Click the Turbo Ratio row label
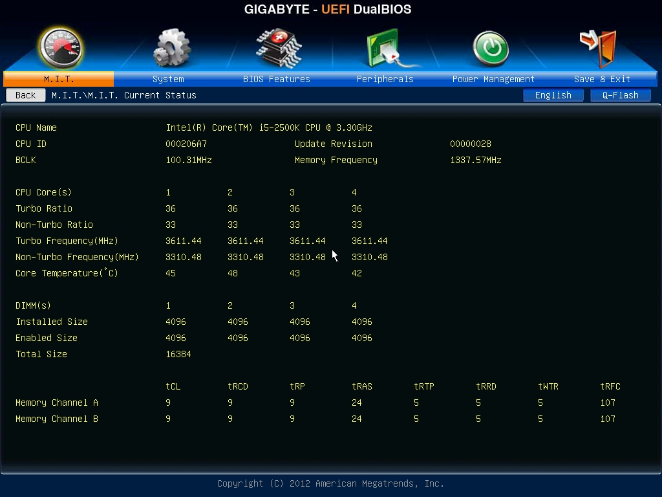Viewport: 662px width, 497px height. pos(44,208)
